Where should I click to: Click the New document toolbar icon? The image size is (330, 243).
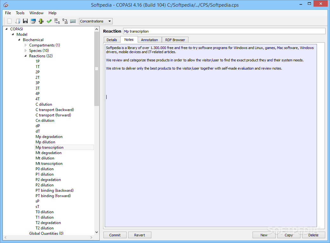9,21
